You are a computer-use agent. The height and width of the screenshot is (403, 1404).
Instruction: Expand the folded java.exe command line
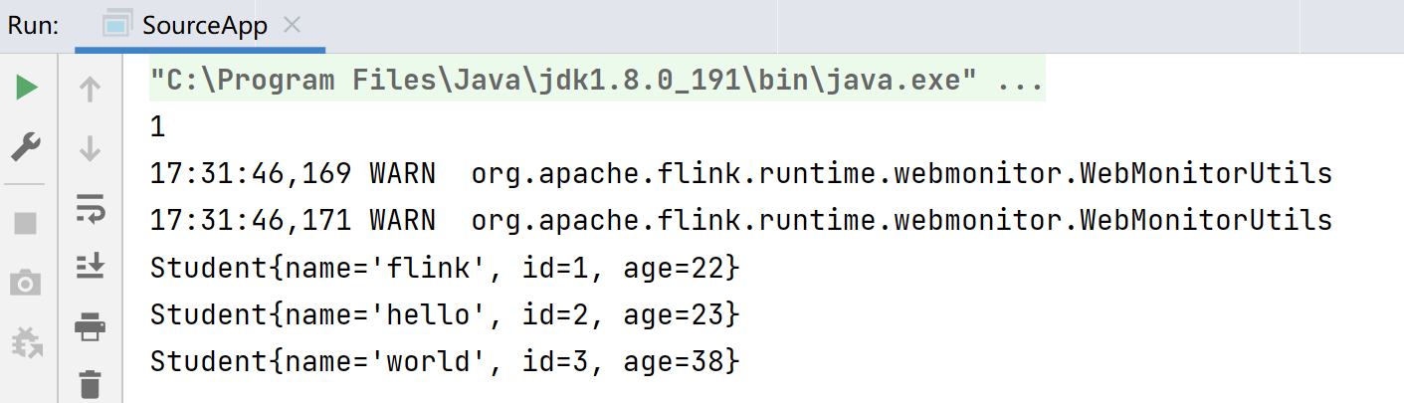1019,81
